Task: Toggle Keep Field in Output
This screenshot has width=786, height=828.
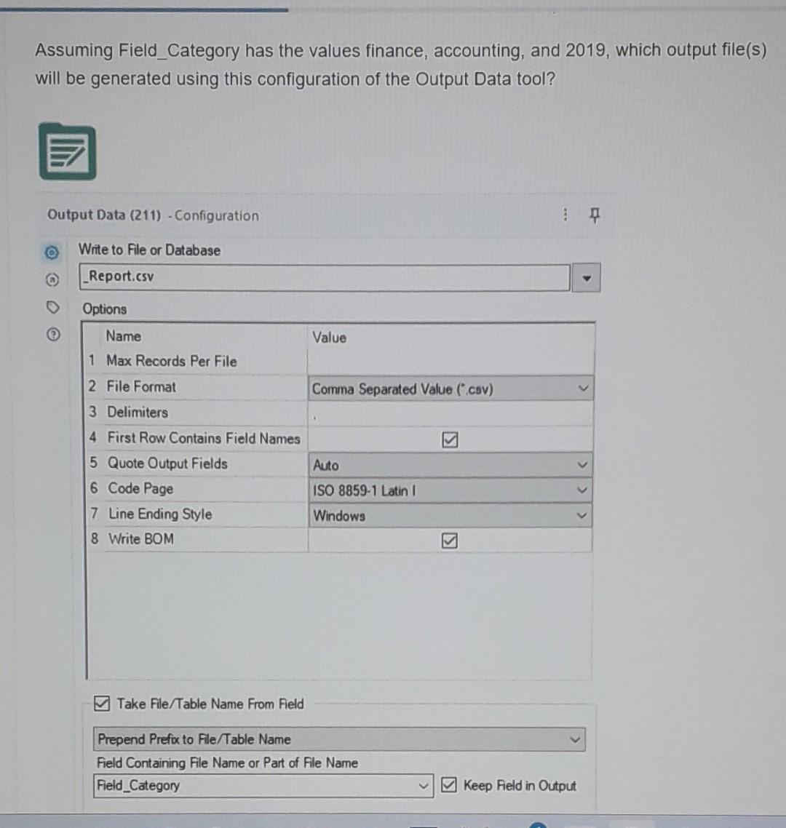Action: click(x=449, y=785)
